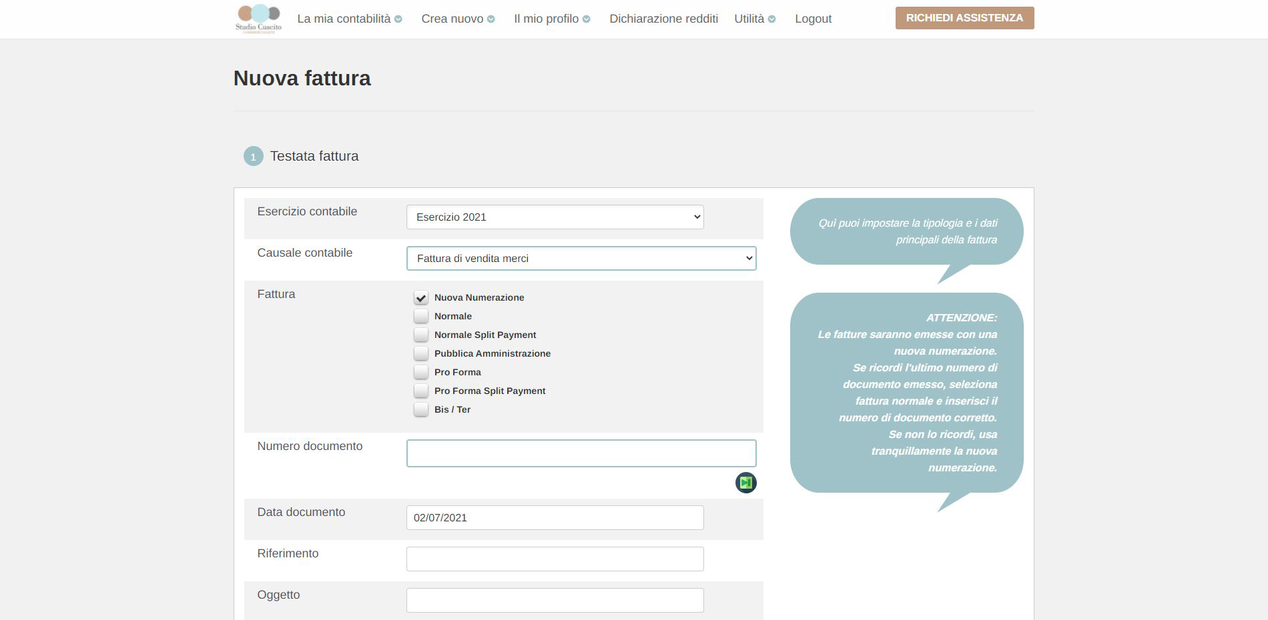Click arrow icon beside Utilità

[x=772, y=19]
